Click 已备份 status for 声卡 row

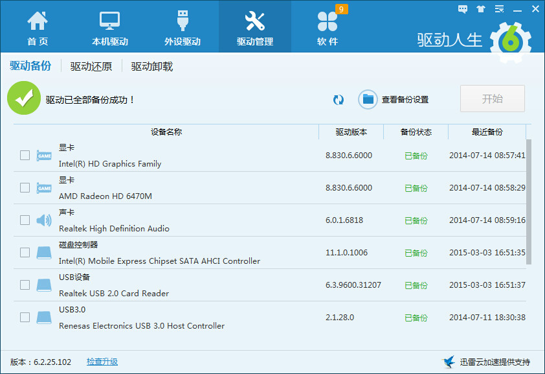416,220
